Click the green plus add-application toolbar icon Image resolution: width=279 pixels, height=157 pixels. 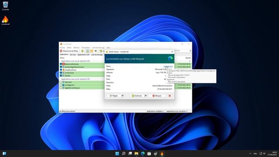[82, 51]
